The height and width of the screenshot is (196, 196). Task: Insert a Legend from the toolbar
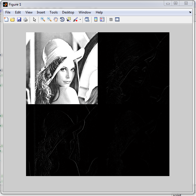[102, 19]
